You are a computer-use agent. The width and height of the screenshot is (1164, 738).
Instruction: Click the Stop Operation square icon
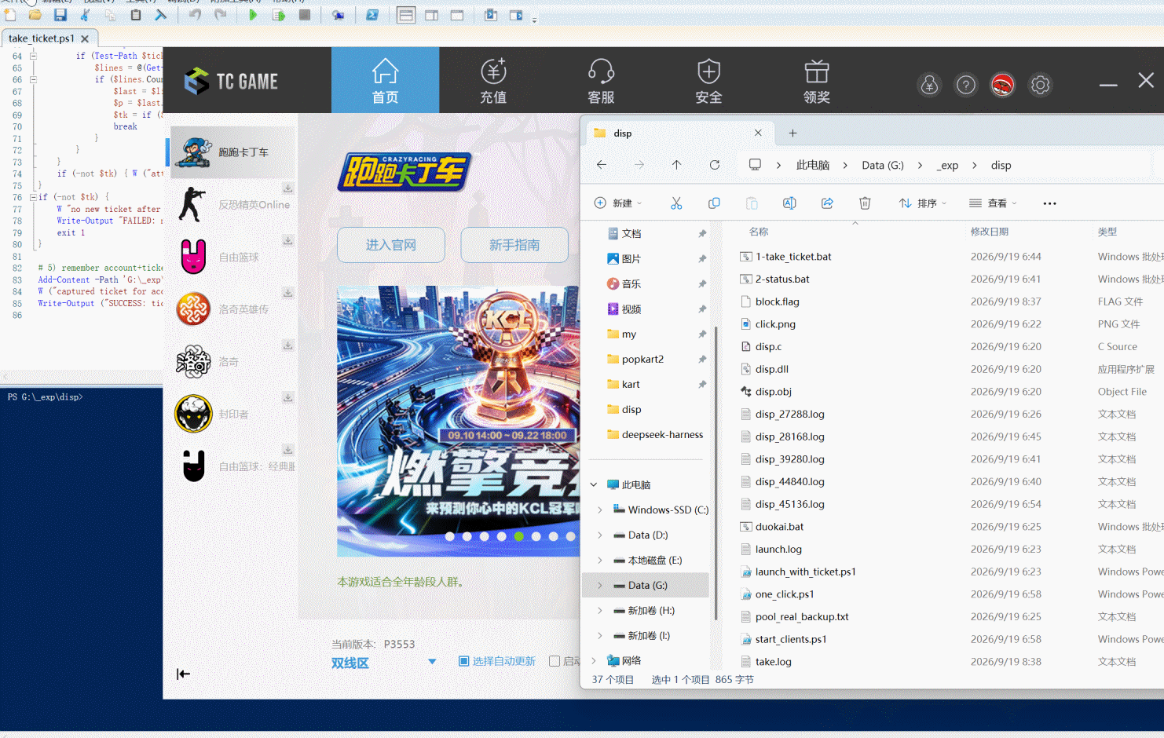click(305, 15)
